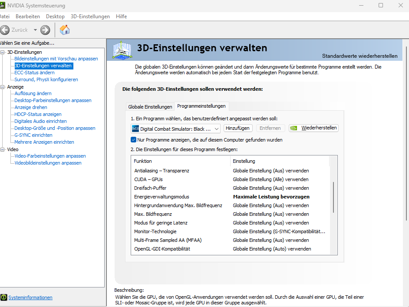Click the NVIDIA logo on Wiederherstellen button
The height and width of the screenshot is (307, 409).
pyautogui.click(x=294, y=128)
